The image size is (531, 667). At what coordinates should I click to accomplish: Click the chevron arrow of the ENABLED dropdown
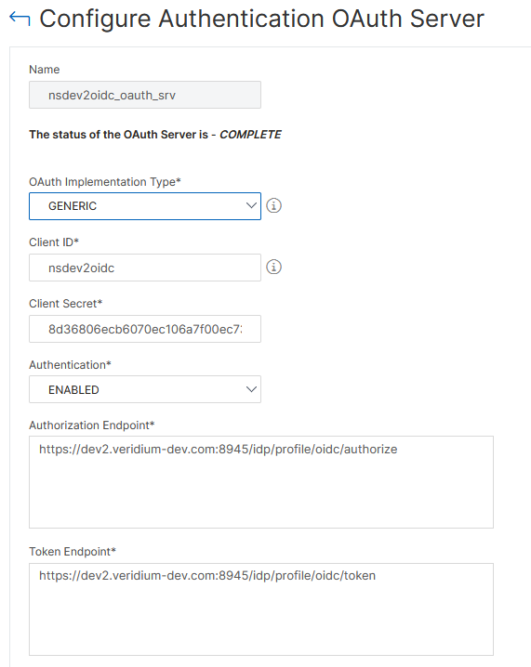pyautogui.click(x=251, y=389)
